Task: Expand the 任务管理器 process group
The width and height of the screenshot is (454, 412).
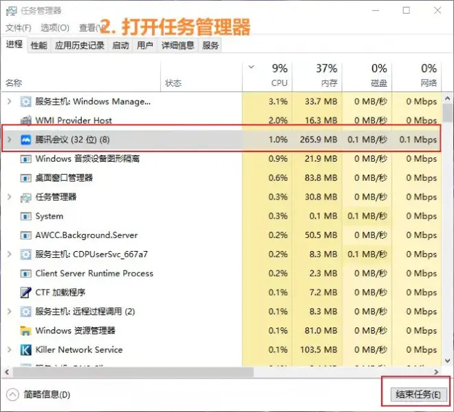Action: tap(9, 197)
